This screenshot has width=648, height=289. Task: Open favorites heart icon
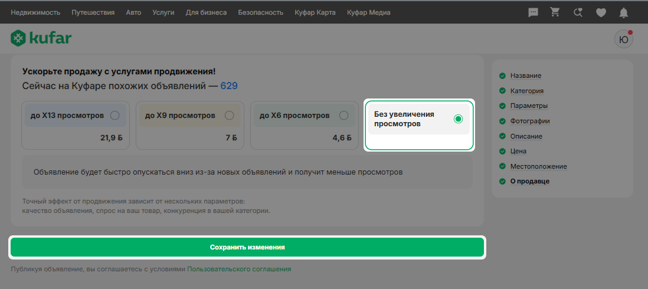601,13
